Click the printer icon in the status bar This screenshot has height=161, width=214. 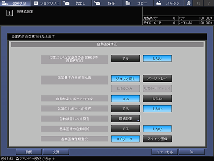tap(17, 159)
